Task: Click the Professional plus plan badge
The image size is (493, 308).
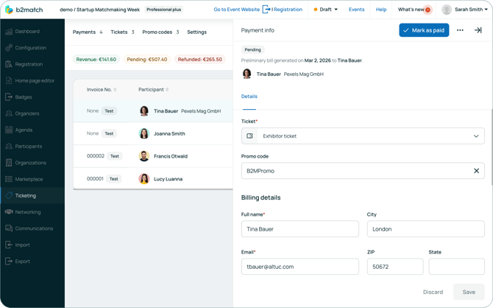Action: (x=164, y=10)
